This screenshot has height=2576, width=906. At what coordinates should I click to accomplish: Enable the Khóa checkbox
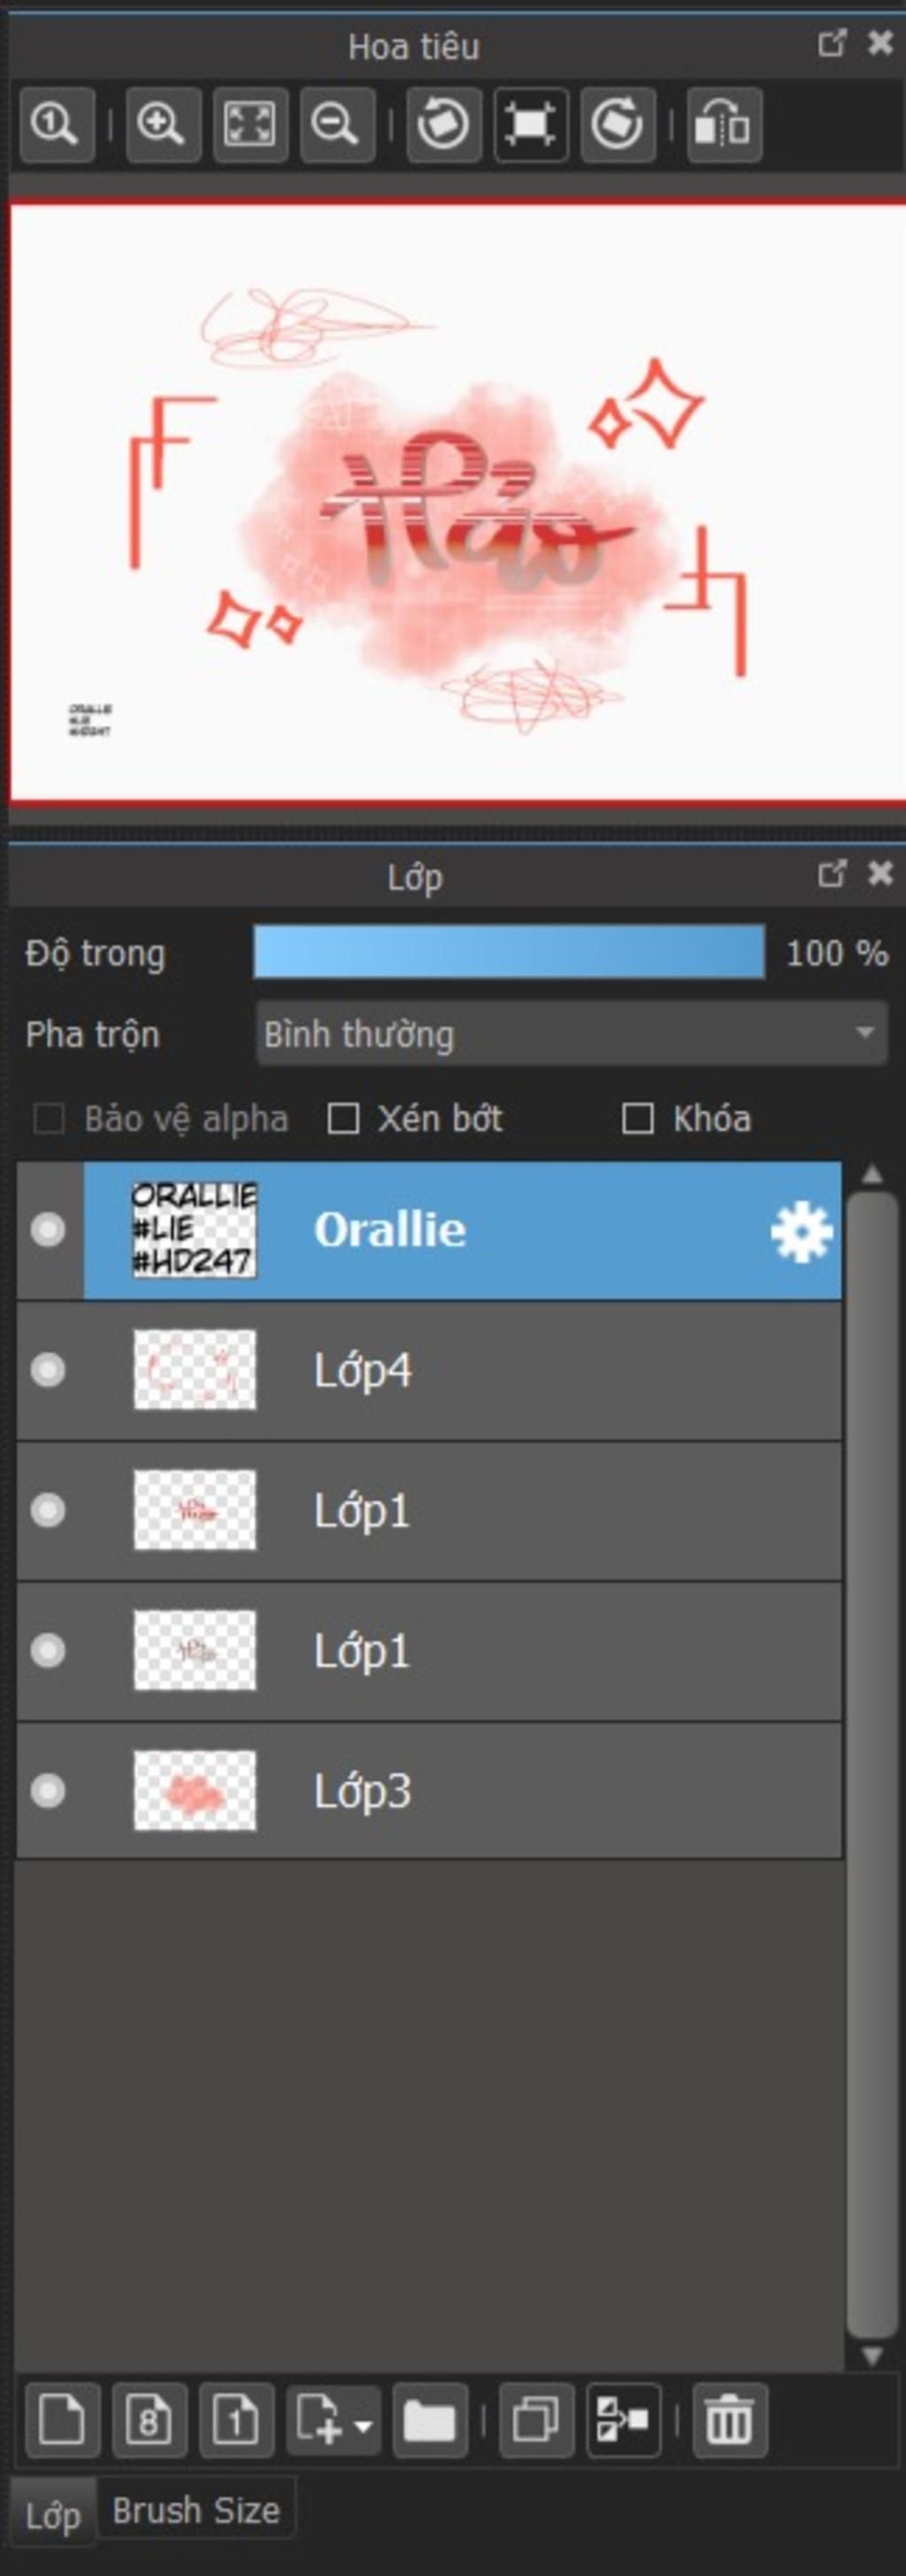637,1118
